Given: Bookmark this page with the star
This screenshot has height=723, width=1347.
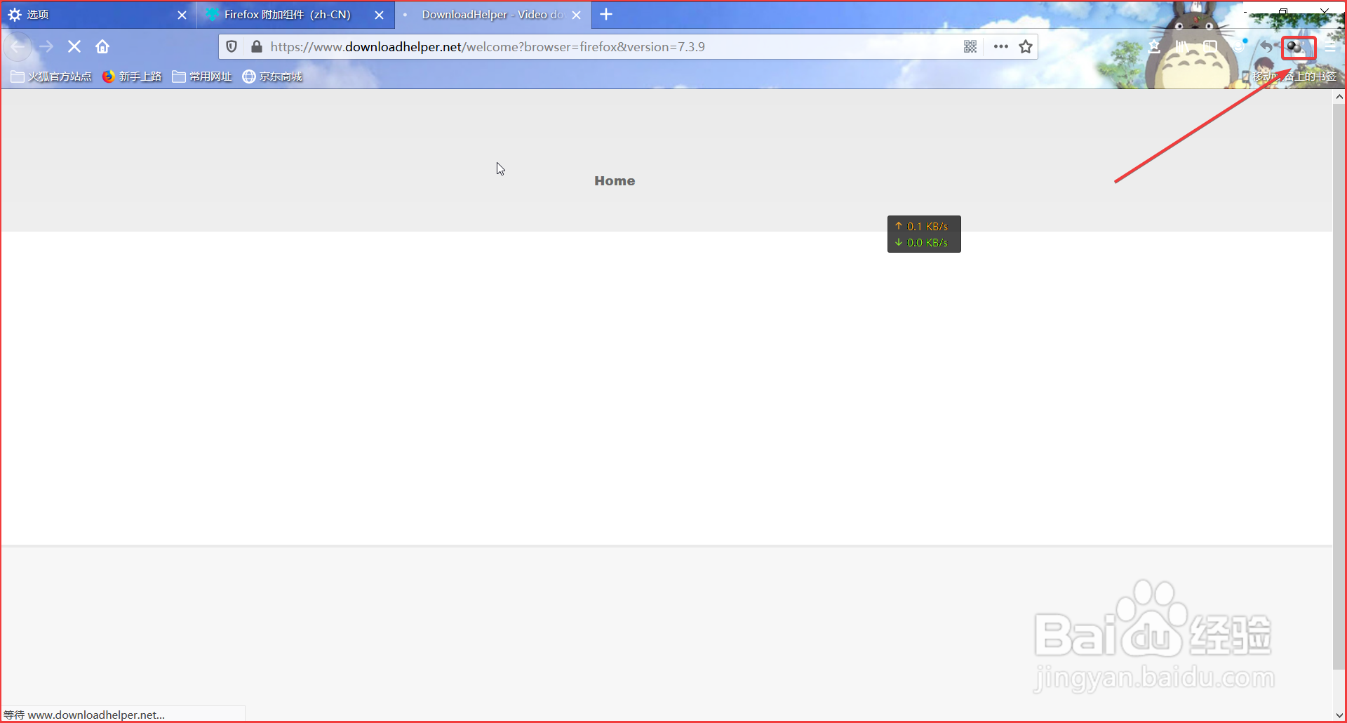Looking at the screenshot, I should 1026,47.
